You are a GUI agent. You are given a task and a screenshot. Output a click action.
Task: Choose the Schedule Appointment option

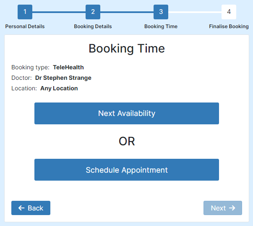[x=127, y=170]
